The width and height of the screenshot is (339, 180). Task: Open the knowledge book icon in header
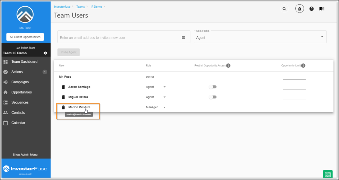[322, 9]
